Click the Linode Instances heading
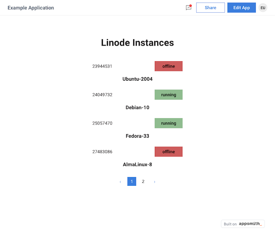This screenshot has width=275, height=233. click(137, 43)
